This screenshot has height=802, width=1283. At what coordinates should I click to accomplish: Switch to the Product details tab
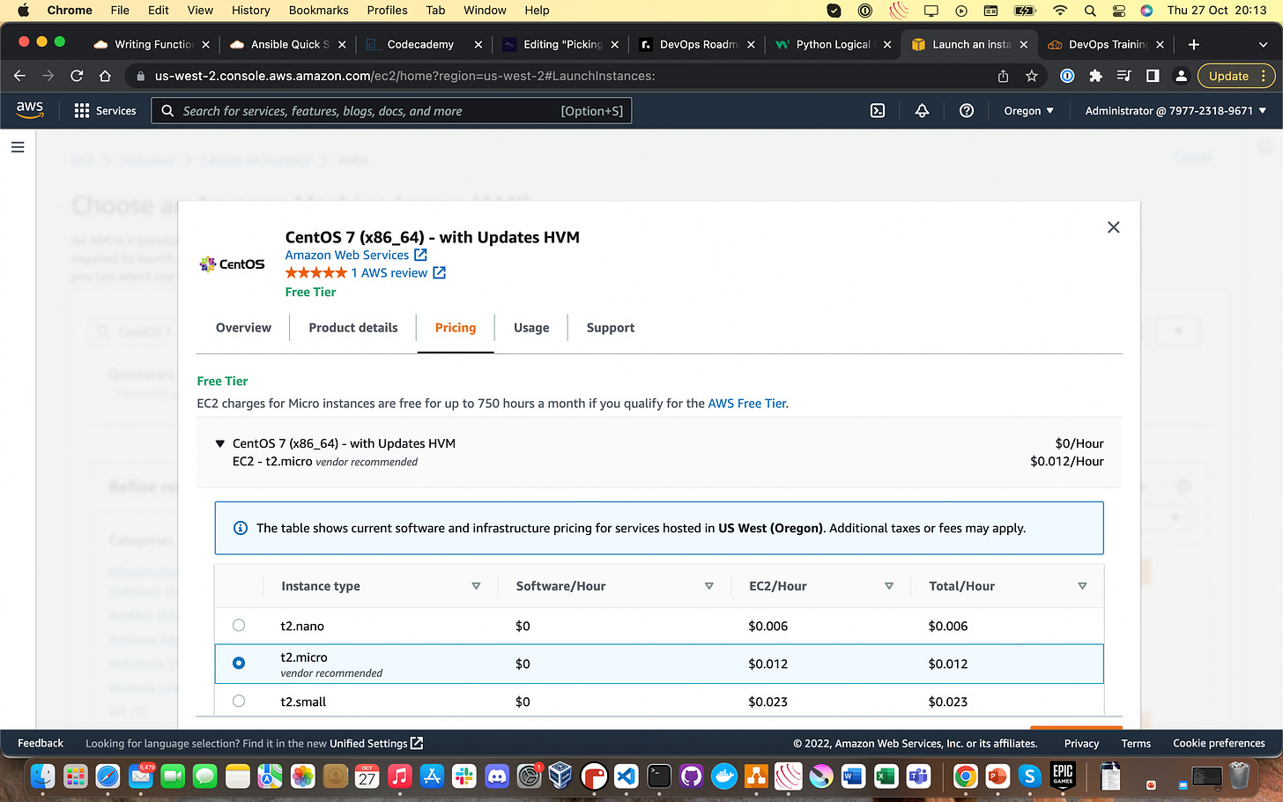[x=353, y=328]
